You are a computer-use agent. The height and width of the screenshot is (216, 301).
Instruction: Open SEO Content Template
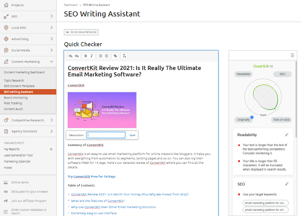[19, 86]
